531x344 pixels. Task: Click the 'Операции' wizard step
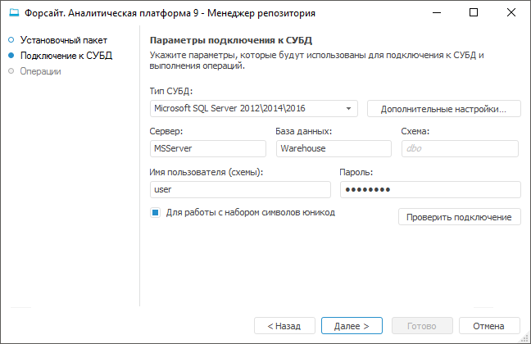[41, 71]
